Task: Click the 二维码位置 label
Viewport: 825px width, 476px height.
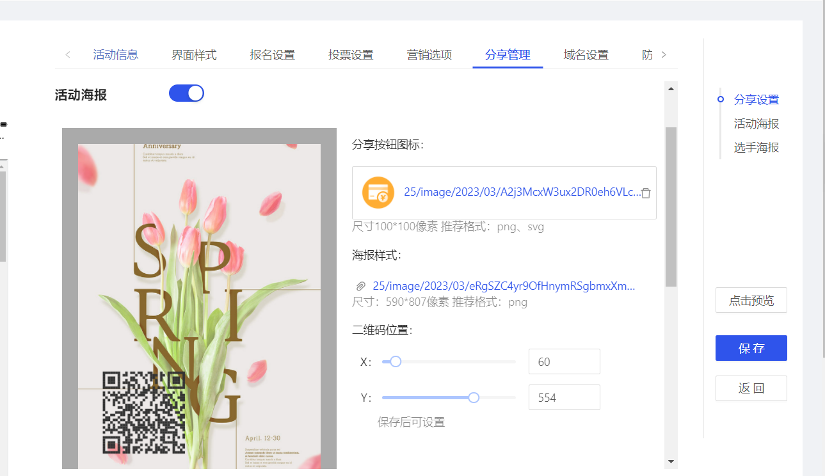Action: click(383, 331)
